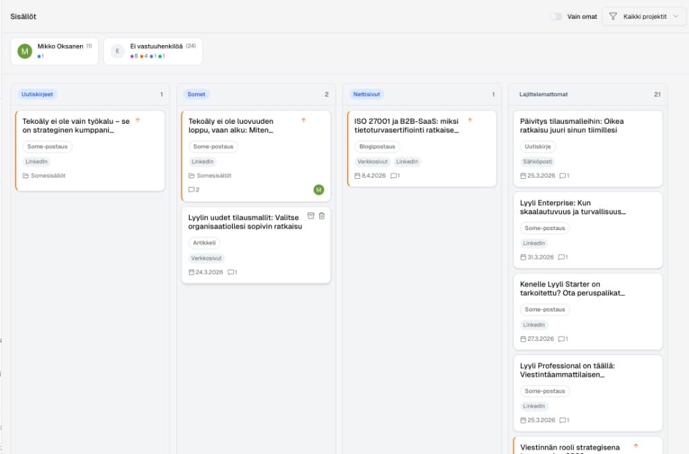Click comment icon on Lyyli Enterprise card
The width and height of the screenshot is (689, 454).
(x=561, y=258)
